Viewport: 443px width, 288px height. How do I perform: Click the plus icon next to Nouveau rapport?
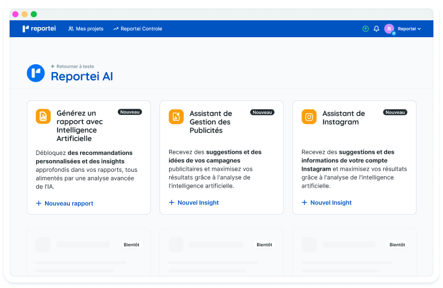point(39,203)
